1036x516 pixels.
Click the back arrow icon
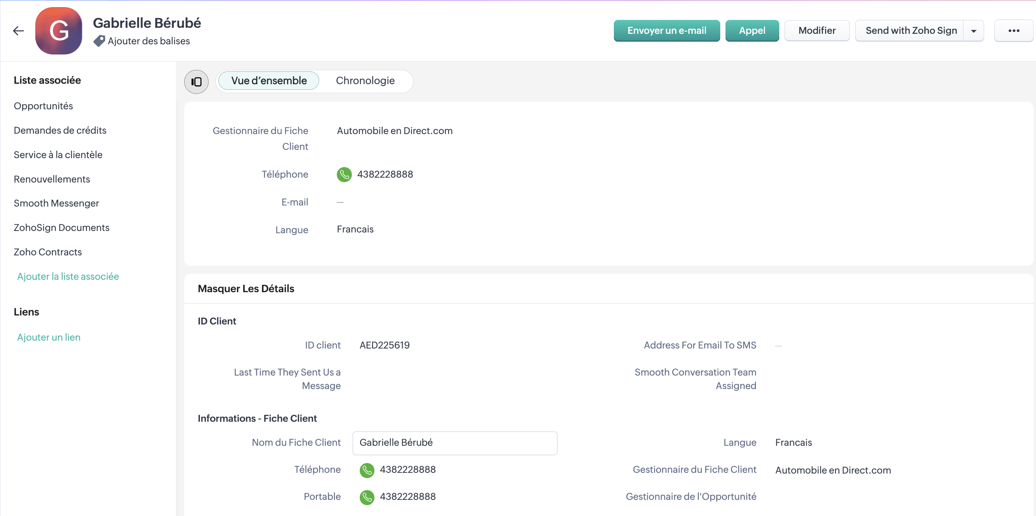tap(18, 30)
